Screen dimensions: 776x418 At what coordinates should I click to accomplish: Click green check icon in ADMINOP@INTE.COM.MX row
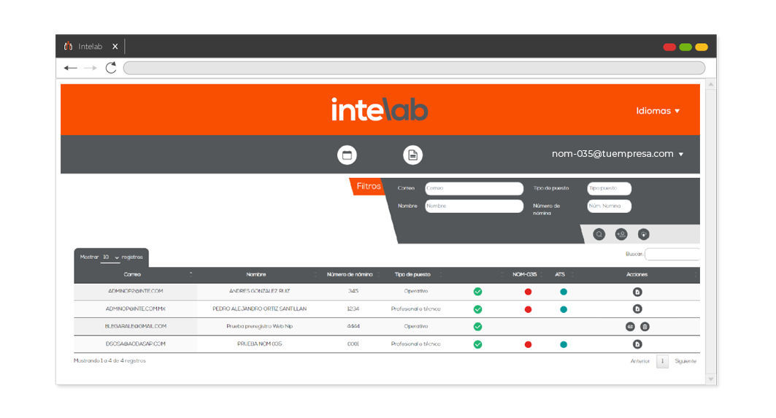coord(477,309)
